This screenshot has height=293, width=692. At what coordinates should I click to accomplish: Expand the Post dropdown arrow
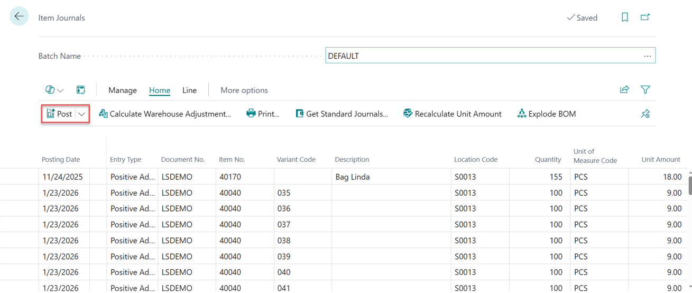pyautogui.click(x=82, y=114)
